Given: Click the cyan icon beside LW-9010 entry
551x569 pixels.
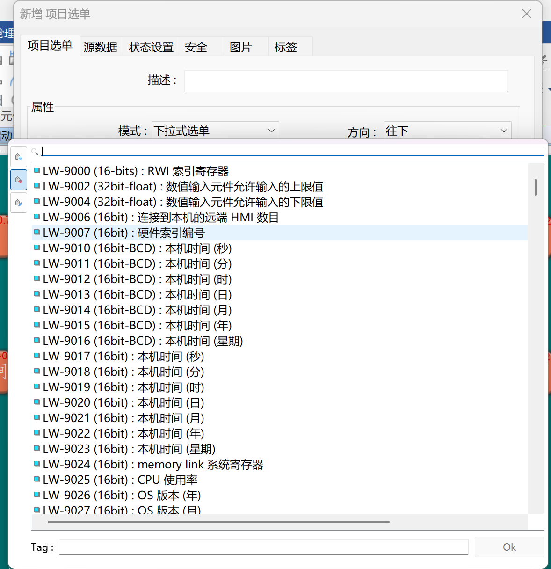Looking at the screenshot, I should (37, 248).
